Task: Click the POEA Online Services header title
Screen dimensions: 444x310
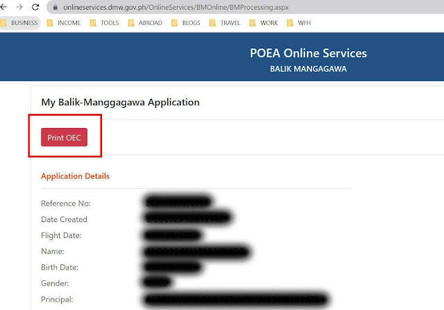Action: (308, 53)
